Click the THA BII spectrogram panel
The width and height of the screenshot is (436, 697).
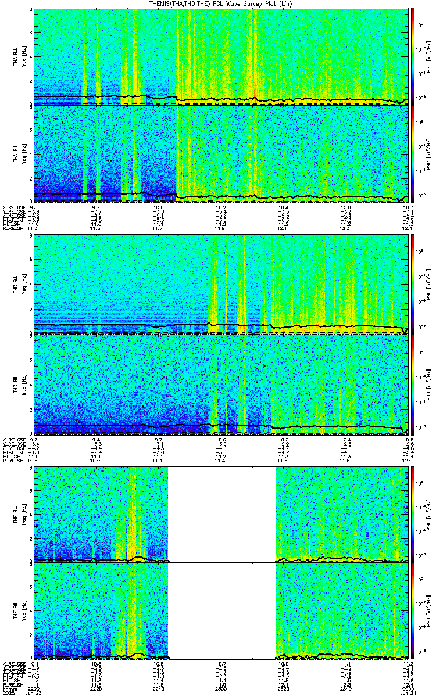coord(221,154)
